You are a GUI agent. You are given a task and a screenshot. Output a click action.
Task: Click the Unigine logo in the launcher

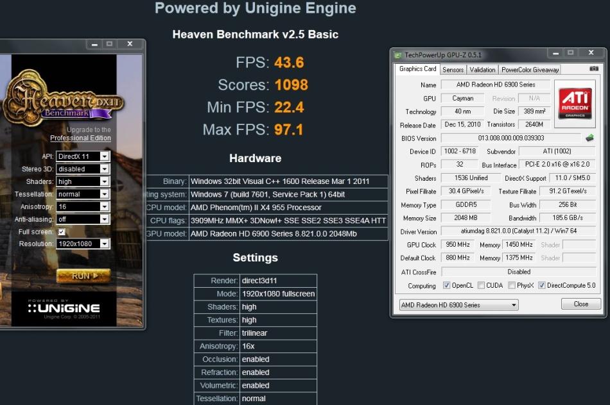point(64,308)
